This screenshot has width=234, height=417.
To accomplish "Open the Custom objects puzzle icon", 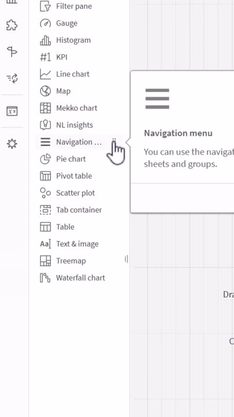I will point(12,25).
